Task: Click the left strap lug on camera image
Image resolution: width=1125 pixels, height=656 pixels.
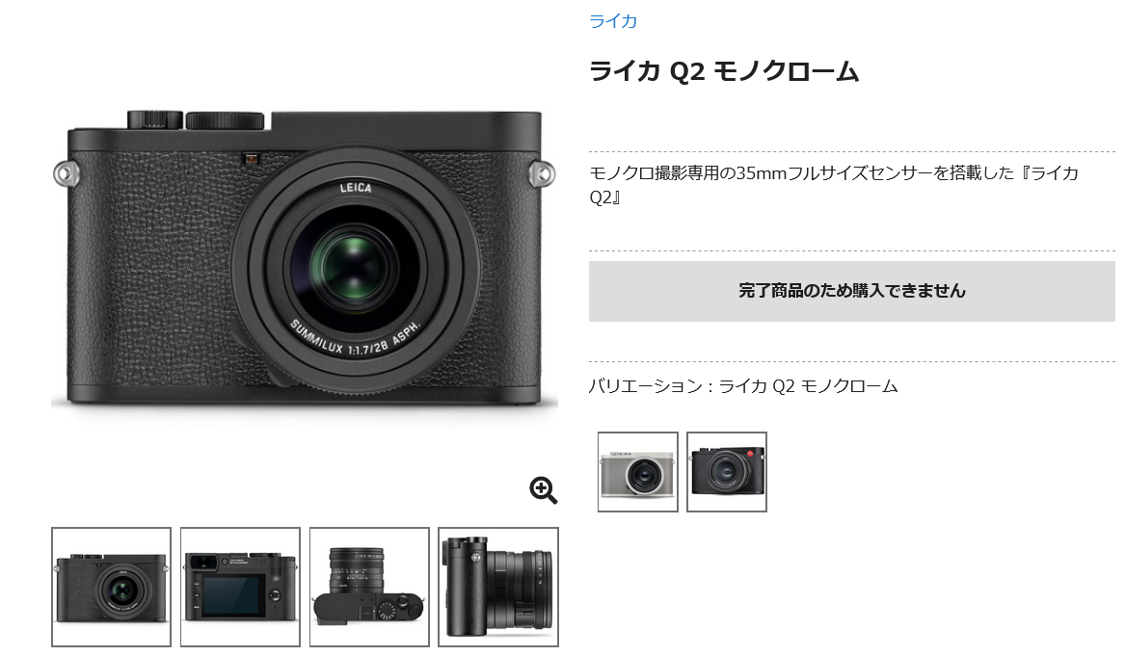Action: click(66, 173)
